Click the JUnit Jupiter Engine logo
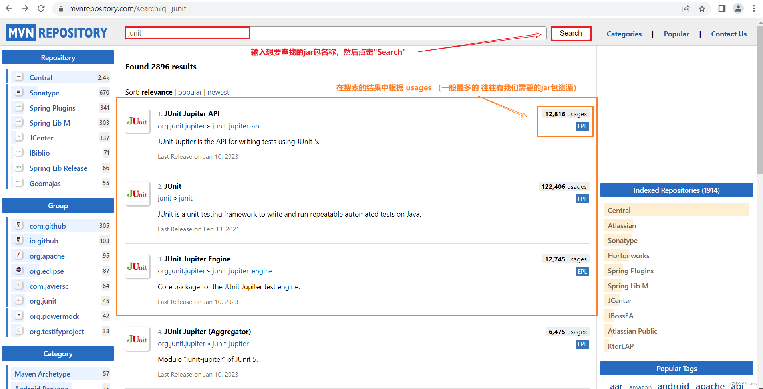Viewport: 763px width, 389px height. point(137,267)
